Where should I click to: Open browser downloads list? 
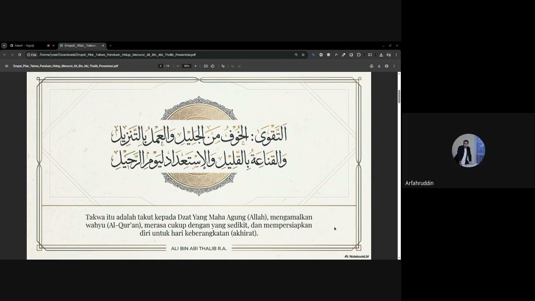381,55
